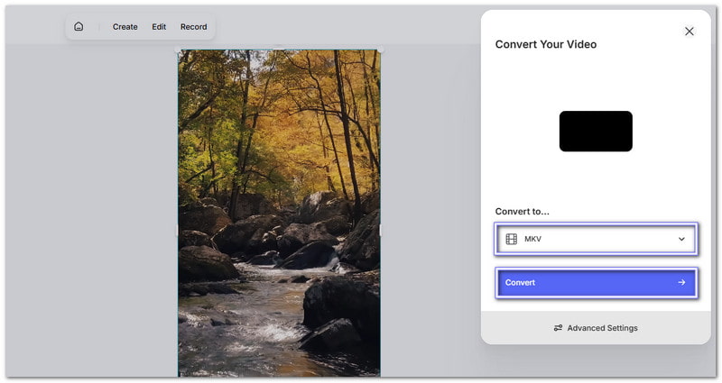Click the black video preview thumbnail
The image size is (722, 383).
pyautogui.click(x=596, y=132)
